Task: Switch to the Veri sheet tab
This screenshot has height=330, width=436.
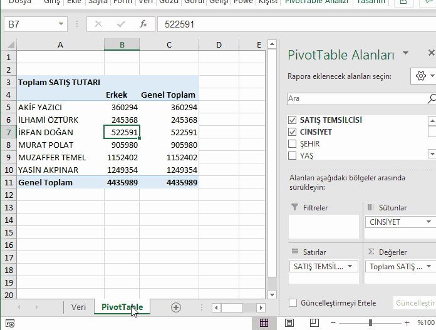Action: pos(78,307)
